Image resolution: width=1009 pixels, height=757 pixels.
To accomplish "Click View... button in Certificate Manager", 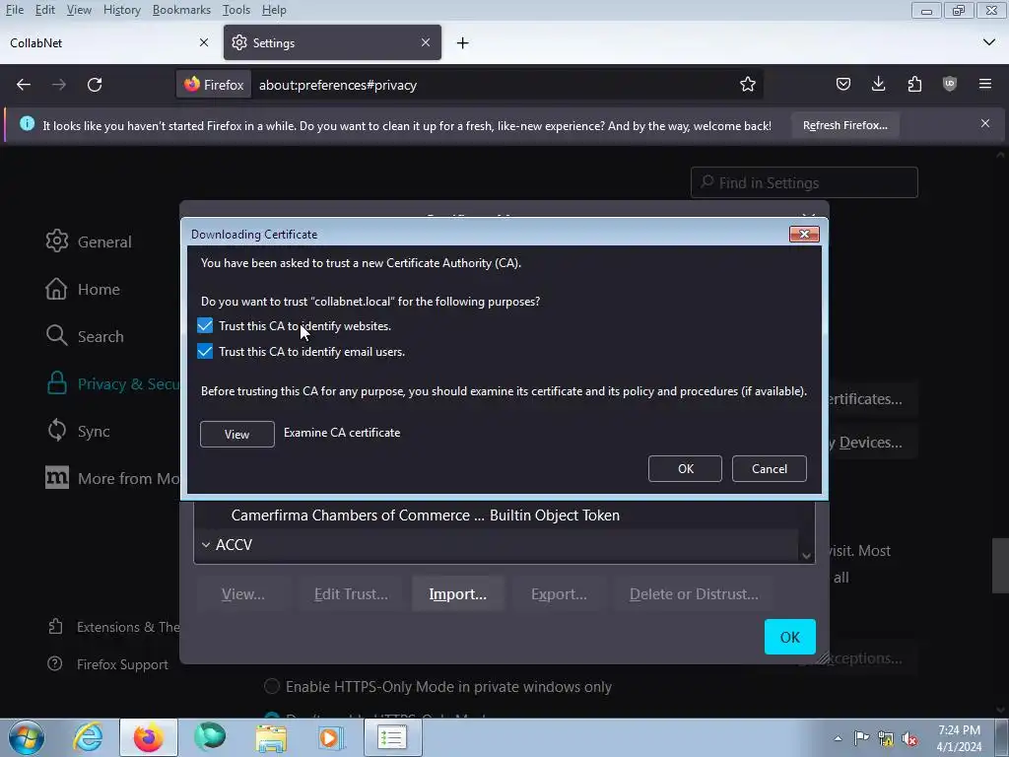I will tap(243, 593).
